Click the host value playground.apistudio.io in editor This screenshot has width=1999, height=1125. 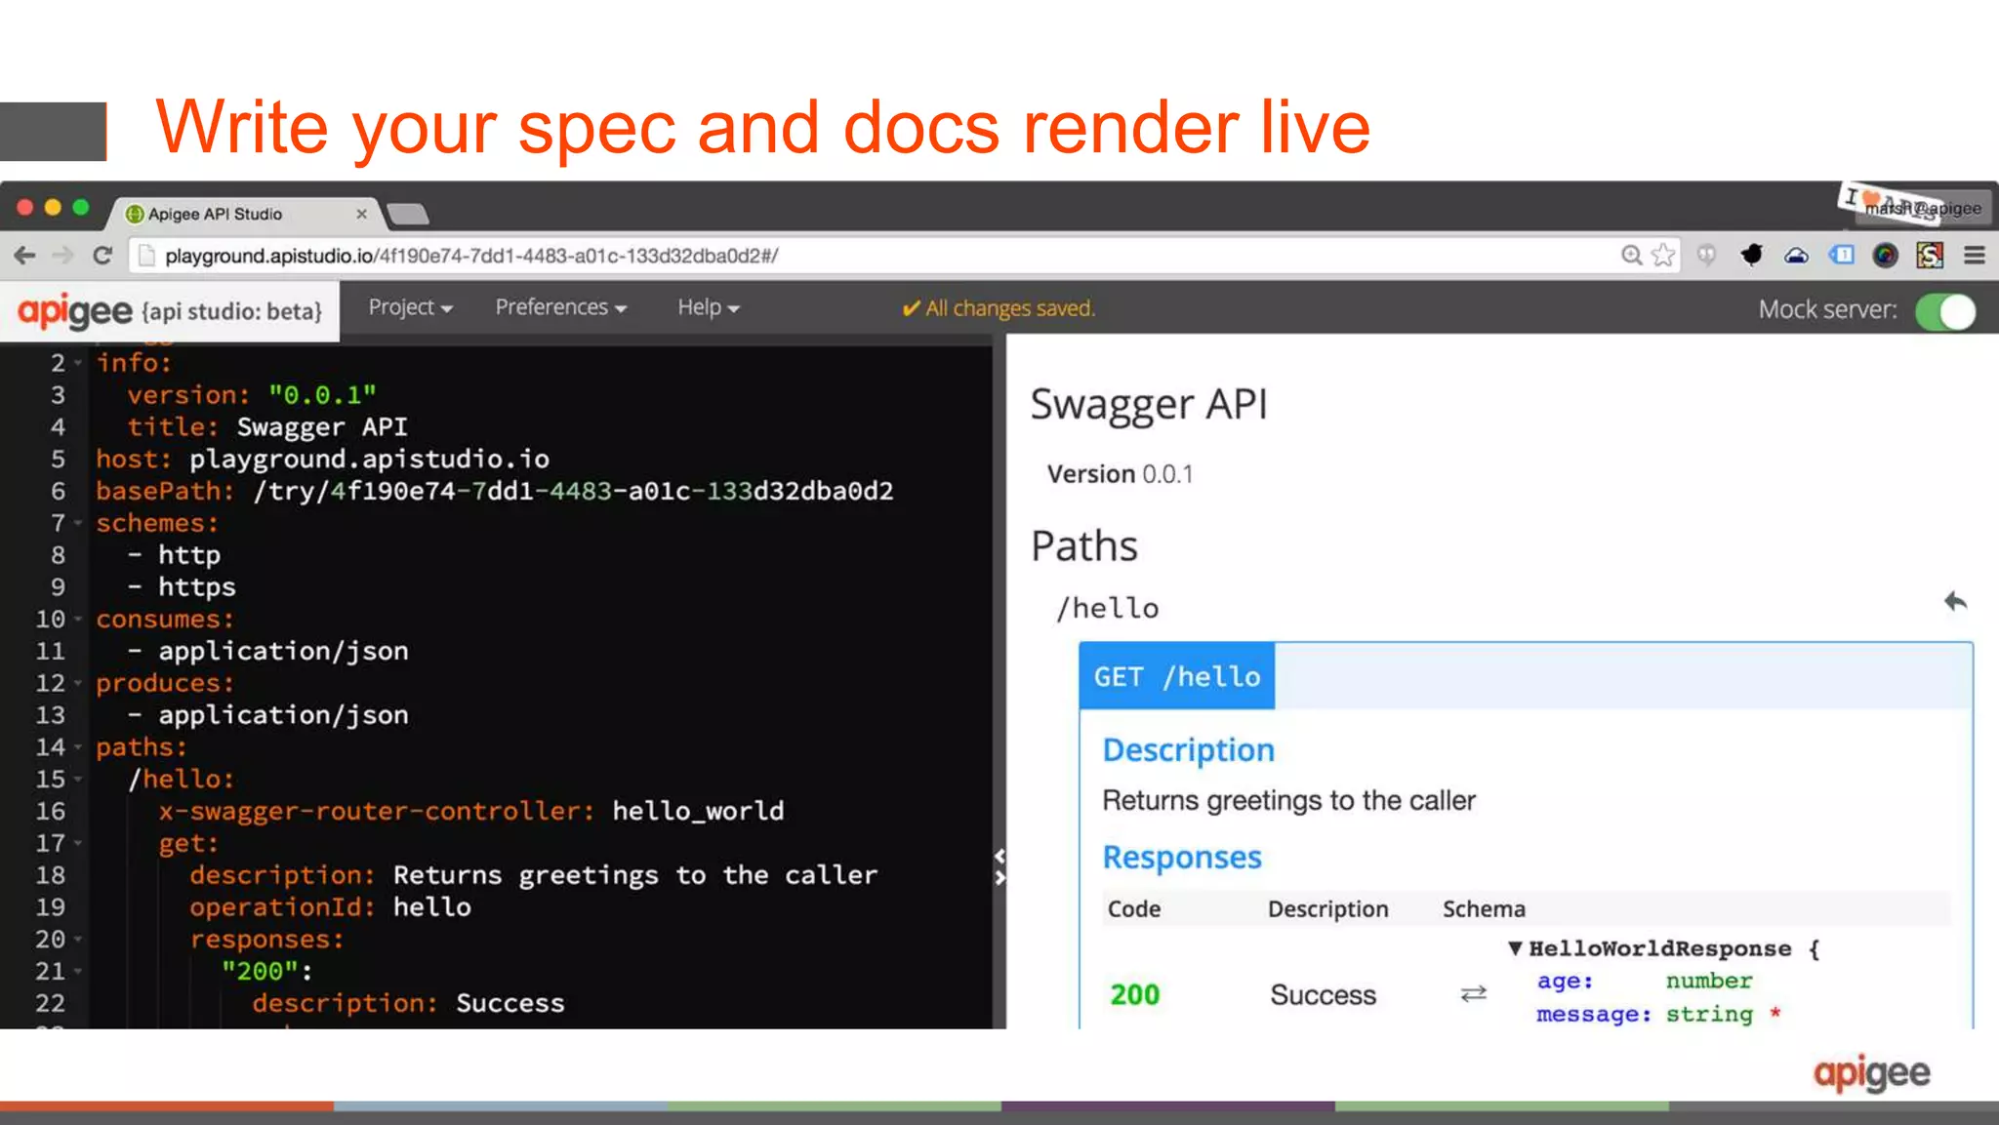tap(369, 459)
